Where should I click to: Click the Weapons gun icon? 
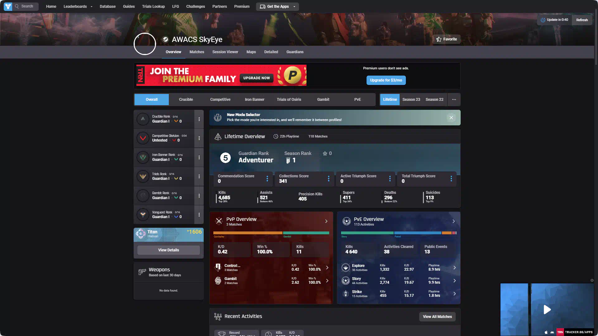142,272
